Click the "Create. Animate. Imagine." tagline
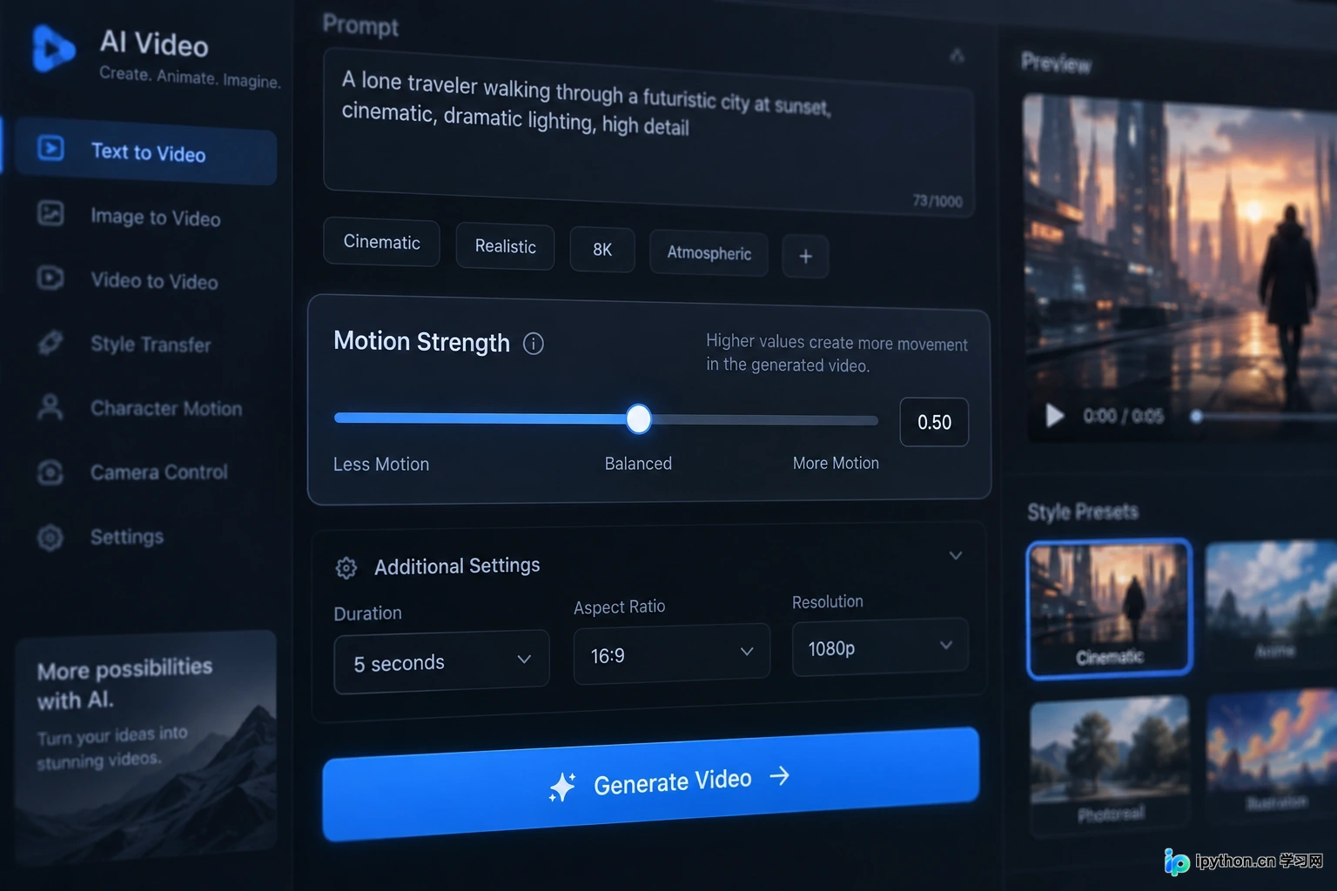Screen dimensions: 1337x891 pyautogui.click(x=190, y=77)
